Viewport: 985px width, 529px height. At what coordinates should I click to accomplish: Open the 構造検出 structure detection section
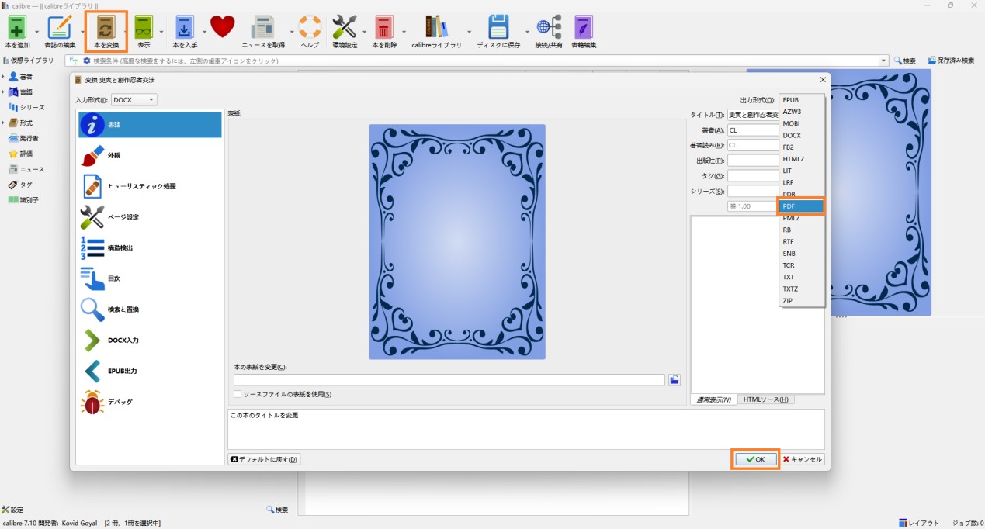click(x=150, y=247)
